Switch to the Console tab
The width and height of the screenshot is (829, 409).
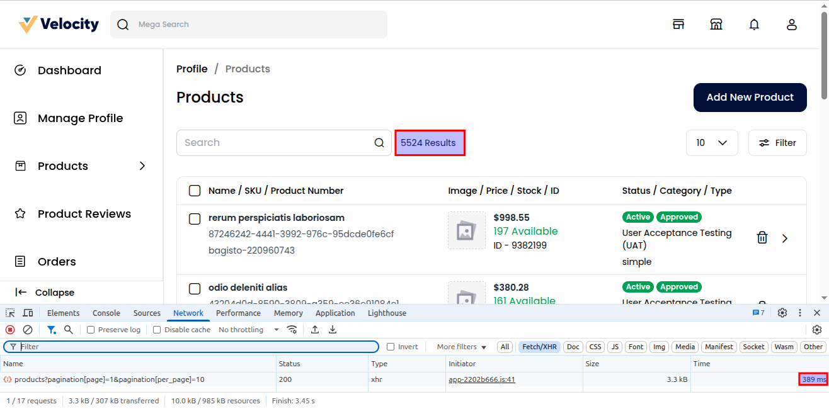106,313
